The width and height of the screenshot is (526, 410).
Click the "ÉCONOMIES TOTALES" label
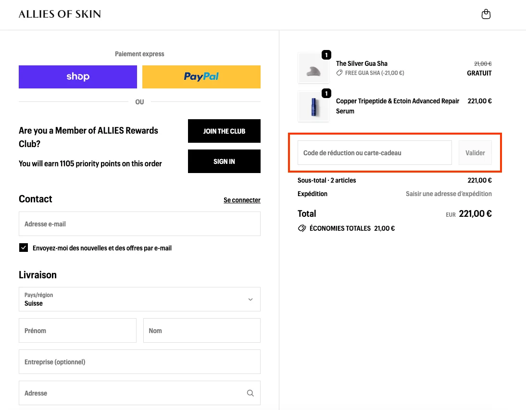pos(340,228)
